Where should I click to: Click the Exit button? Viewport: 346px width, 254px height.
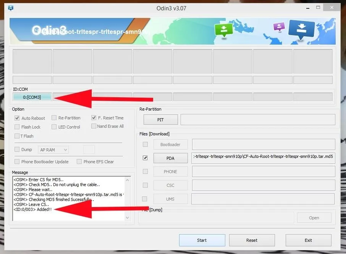click(x=309, y=240)
